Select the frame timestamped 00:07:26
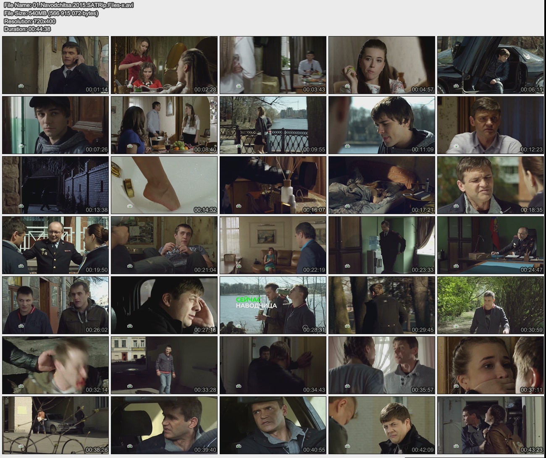546x458 pixels. click(x=55, y=125)
